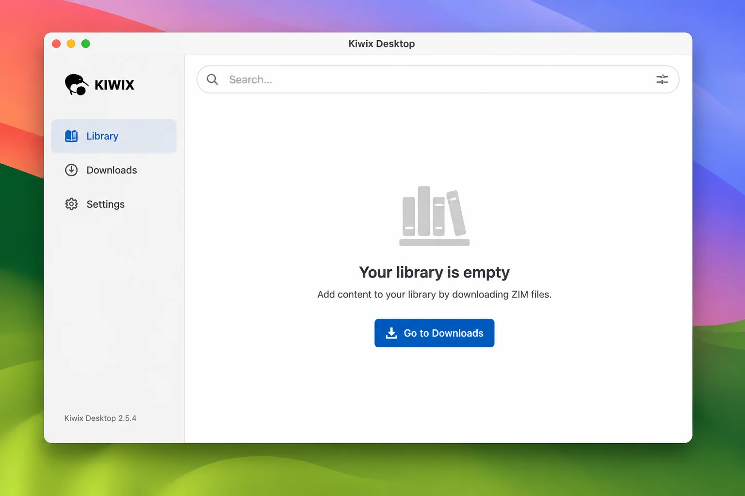Click the 'Your library is empty' heading

pyautogui.click(x=434, y=272)
